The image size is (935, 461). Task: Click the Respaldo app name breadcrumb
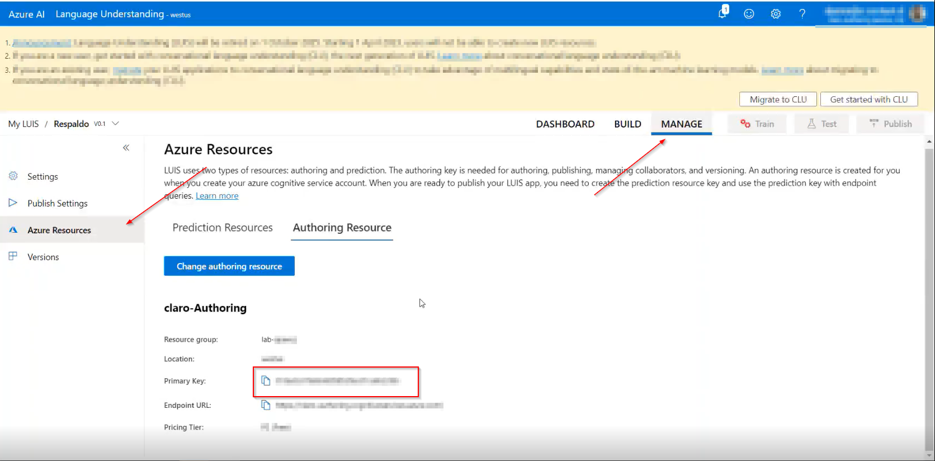(71, 124)
